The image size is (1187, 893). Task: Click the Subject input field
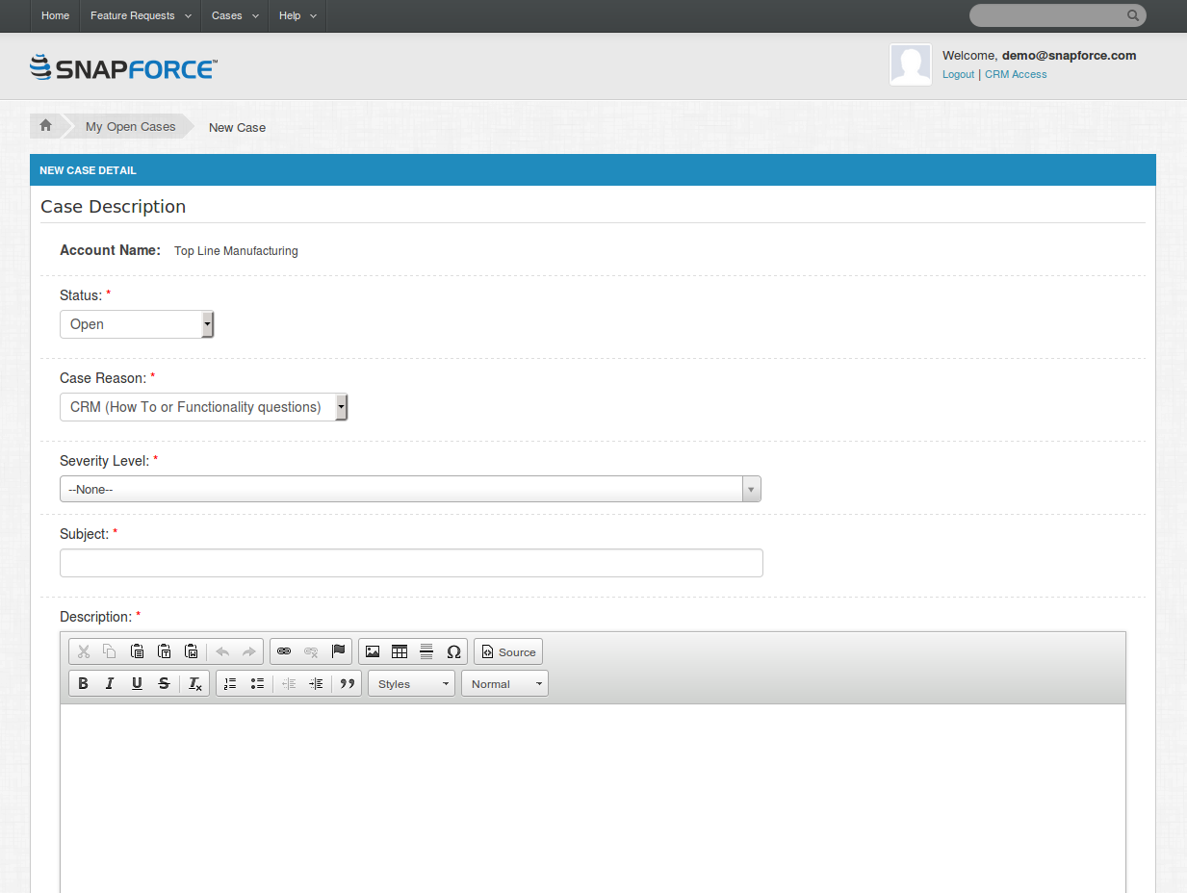pos(411,563)
